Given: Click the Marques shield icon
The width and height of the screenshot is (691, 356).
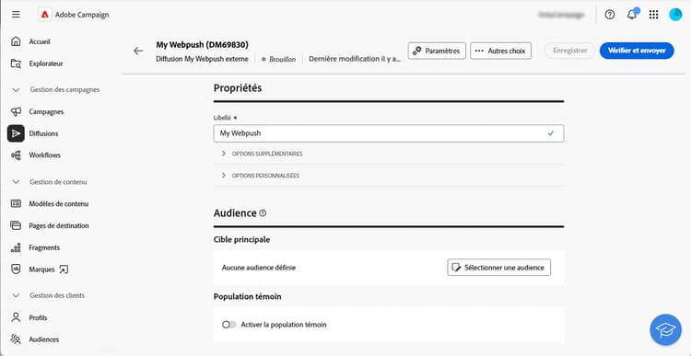Looking at the screenshot, I should pyautogui.click(x=16, y=270).
